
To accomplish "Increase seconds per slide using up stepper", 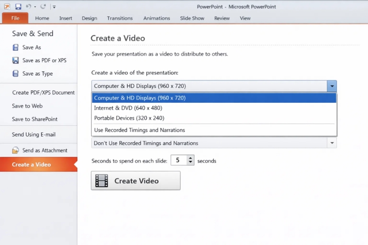I will pyautogui.click(x=191, y=158).
